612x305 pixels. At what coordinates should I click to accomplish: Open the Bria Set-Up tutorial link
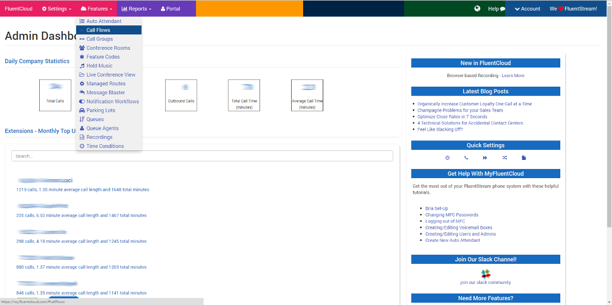click(x=436, y=209)
